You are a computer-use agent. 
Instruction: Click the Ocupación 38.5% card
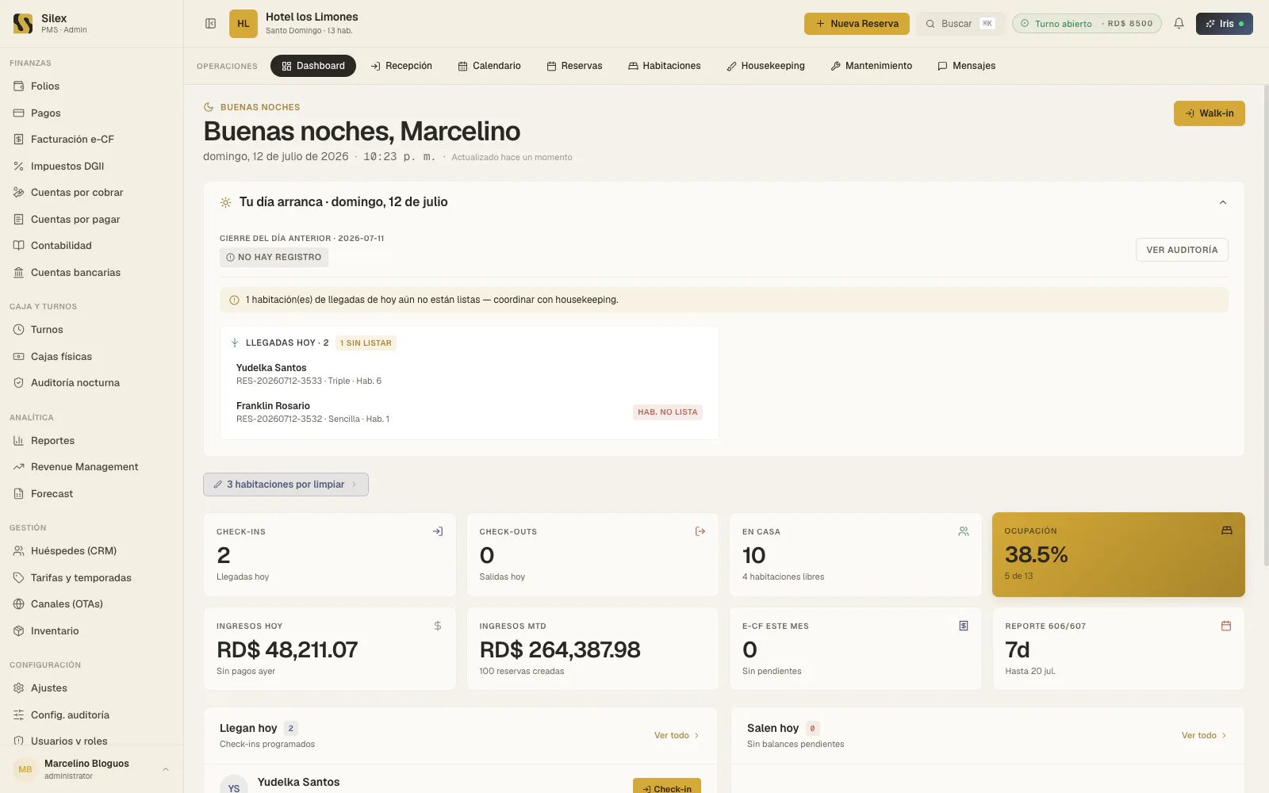[x=1118, y=554]
